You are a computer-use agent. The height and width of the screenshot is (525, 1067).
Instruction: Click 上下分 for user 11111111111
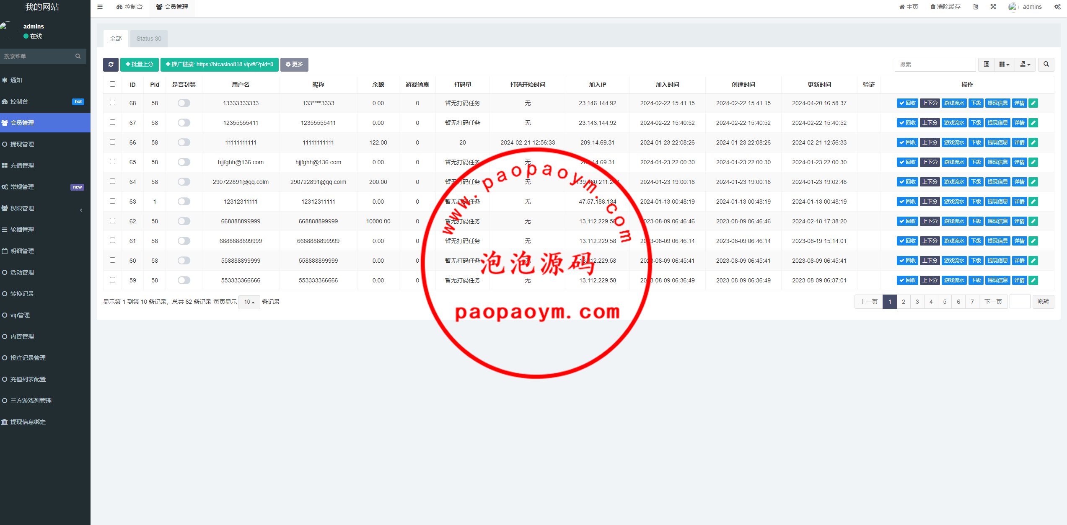coord(930,142)
